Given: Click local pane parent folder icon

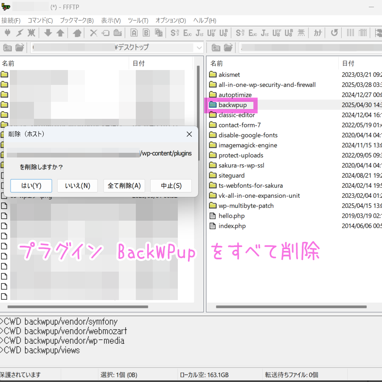Looking at the screenshot, I should click(x=8, y=48).
